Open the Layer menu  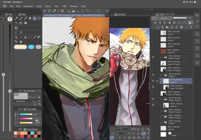coord(39,6)
